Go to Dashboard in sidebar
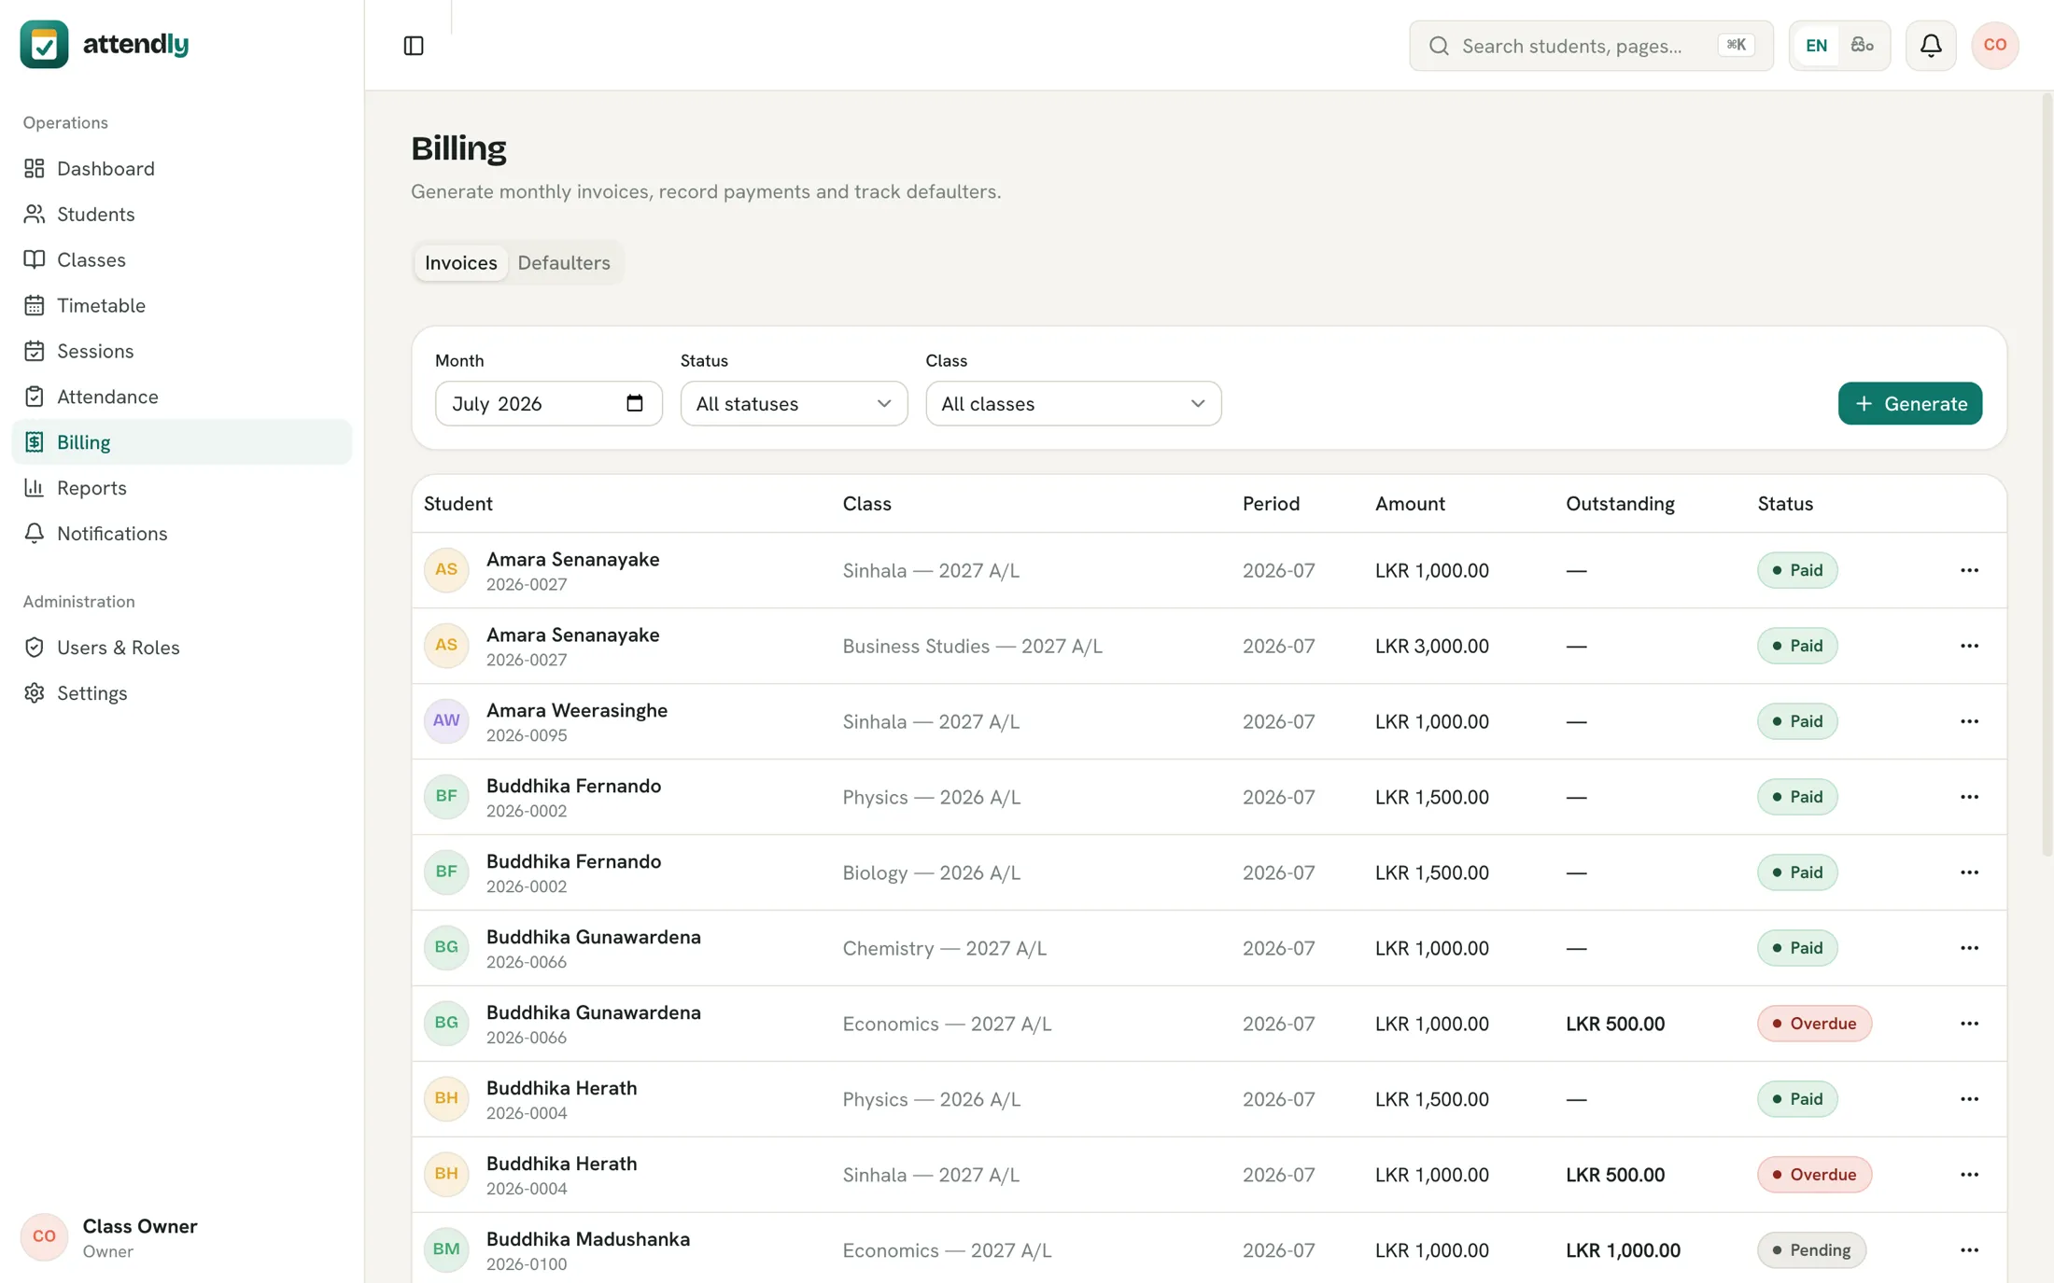Viewport: 2054px width, 1283px height. [182, 168]
